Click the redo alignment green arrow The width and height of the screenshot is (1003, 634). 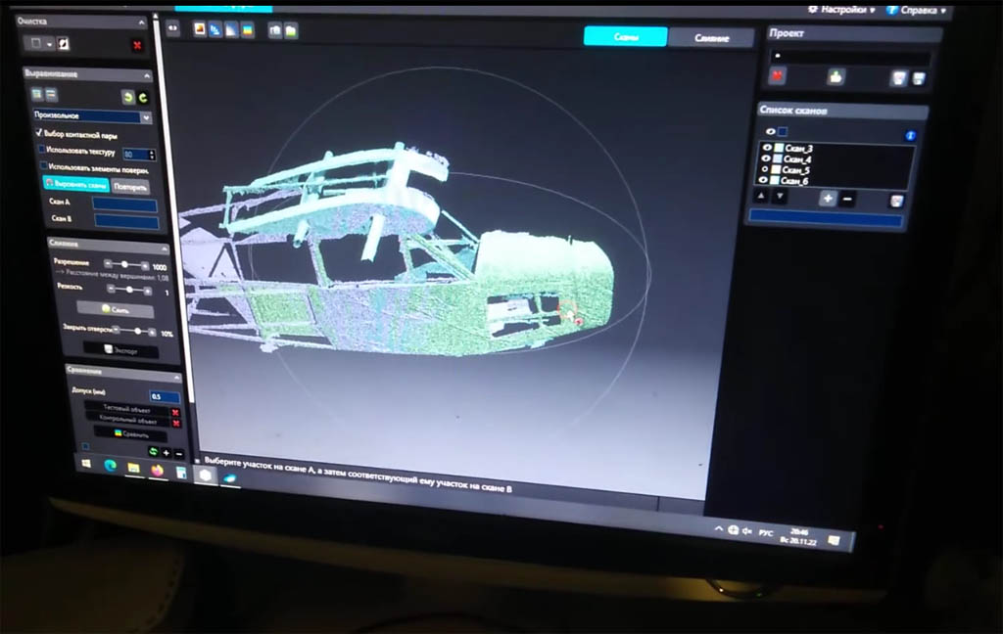[143, 98]
